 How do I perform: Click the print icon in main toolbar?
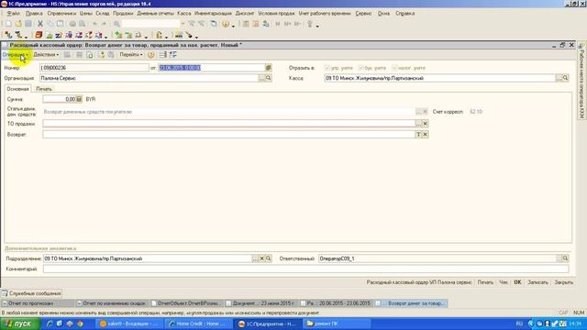(72, 24)
